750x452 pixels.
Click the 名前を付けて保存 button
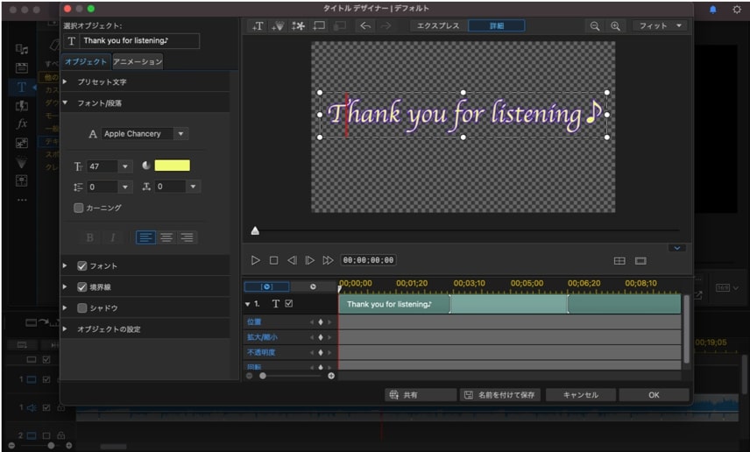[499, 395]
